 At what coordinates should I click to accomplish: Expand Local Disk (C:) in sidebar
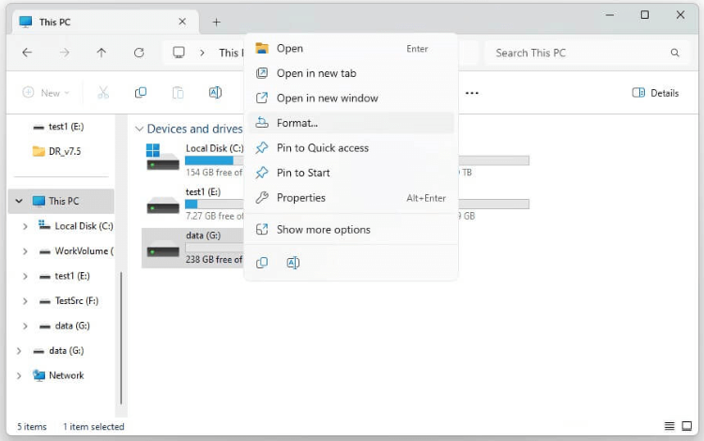pyautogui.click(x=25, y=226)
